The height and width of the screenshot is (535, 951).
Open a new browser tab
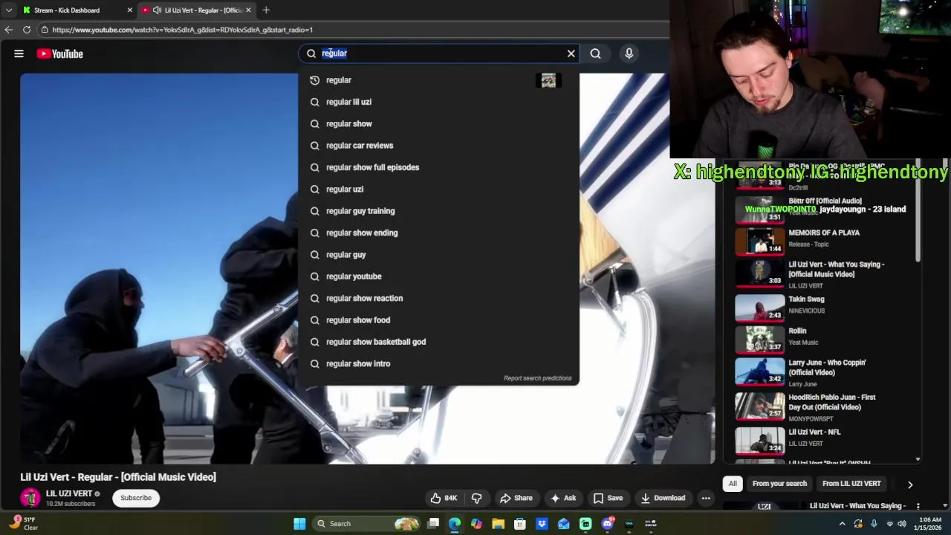[266, 10]
